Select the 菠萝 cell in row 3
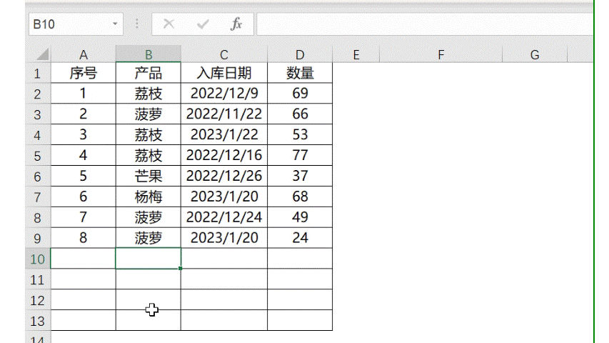Image resolution: width=609 pixels, height=343 pixels. (149, 114)
